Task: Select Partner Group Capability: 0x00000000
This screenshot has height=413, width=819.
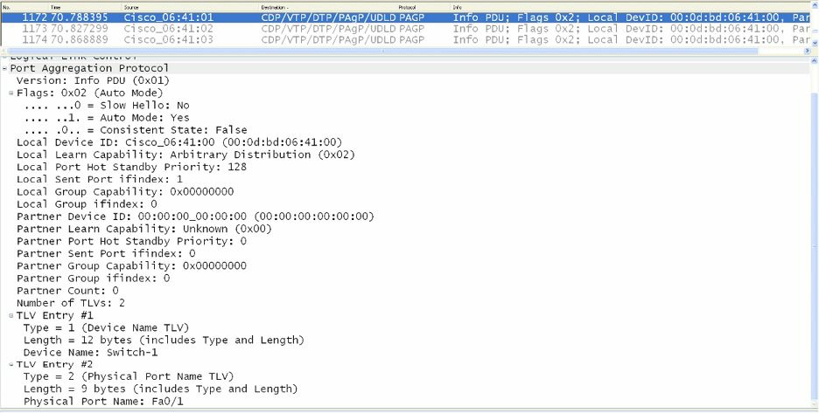Action: [x=131, y=266]
